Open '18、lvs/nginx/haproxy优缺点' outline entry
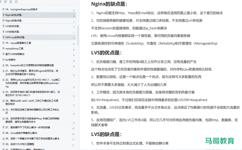This screenshot has width=242, height=150. [x=21, y=9]
